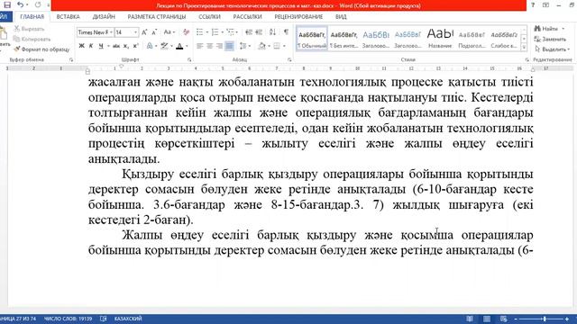Click the word count in status bar
This screenshot has width=577, height=324.
pos(69,319)
